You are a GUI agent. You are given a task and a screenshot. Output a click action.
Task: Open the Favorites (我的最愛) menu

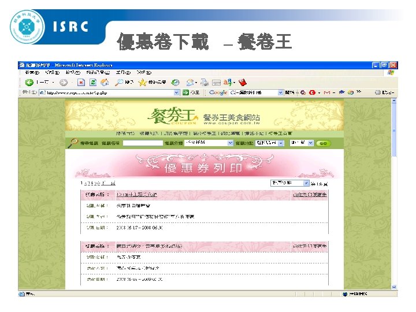point(98,72)
